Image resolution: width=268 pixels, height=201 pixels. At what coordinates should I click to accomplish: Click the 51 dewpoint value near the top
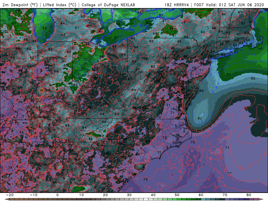point(161,15)
